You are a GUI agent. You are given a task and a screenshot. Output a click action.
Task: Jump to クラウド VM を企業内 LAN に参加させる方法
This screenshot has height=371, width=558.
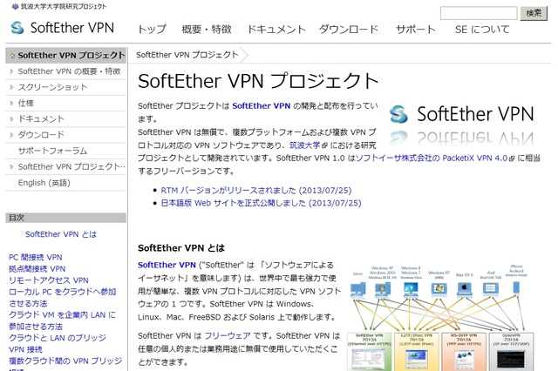62,320
